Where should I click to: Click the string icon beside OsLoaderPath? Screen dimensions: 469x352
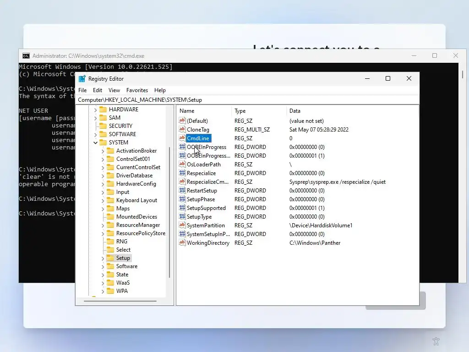(x=182, y=164)
